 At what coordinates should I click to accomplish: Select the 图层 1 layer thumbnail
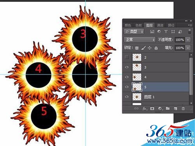pos(137,97)
